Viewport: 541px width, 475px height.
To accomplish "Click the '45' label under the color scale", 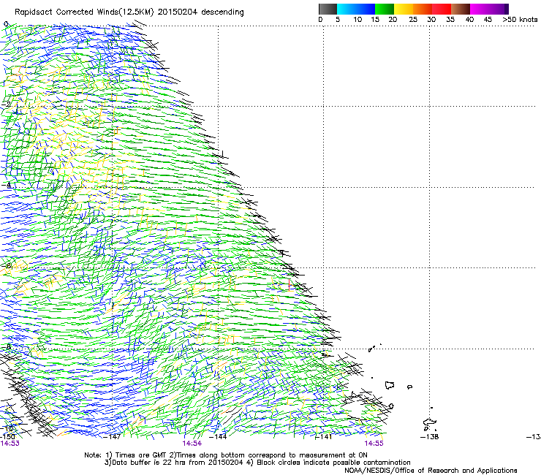I will coord(488,20).
